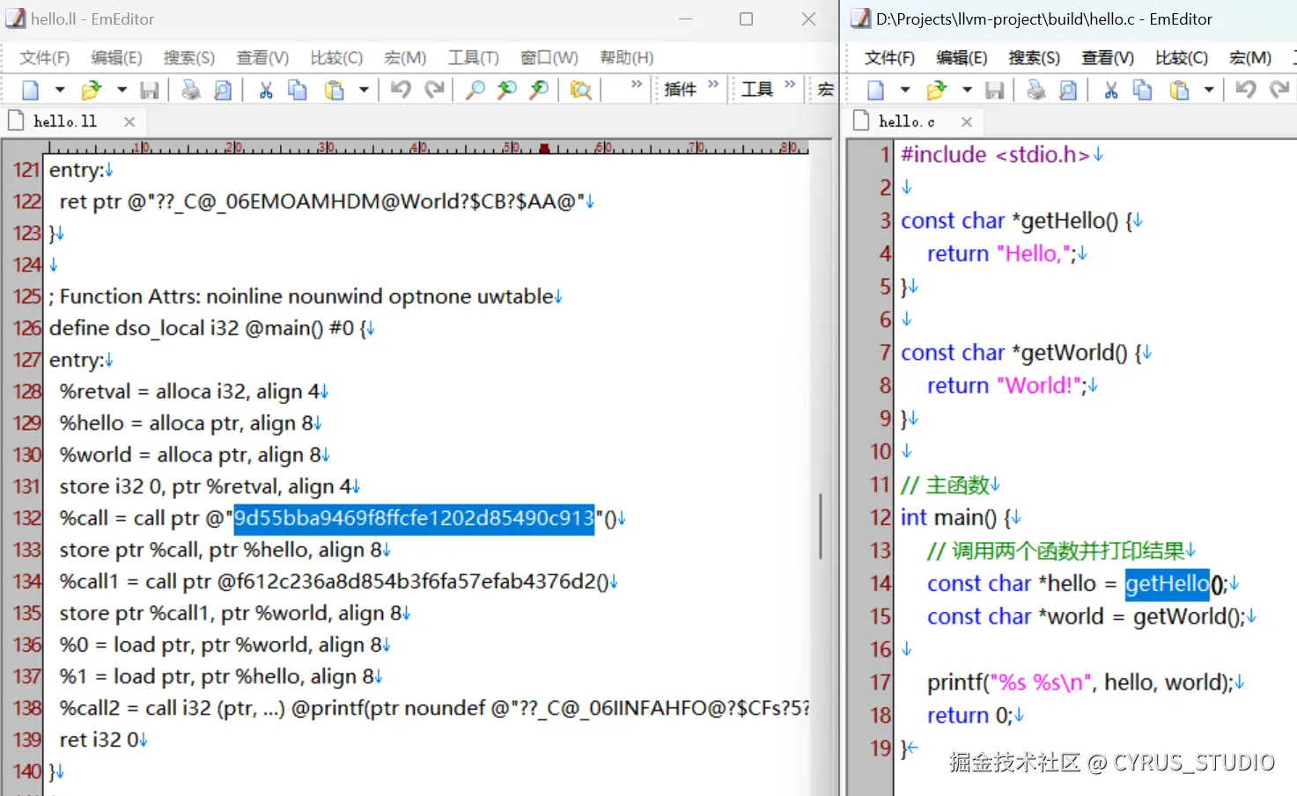1297x796 pixels.
Task: Click Undo arrow in hello.c window
Action: tap(1246, 89)
